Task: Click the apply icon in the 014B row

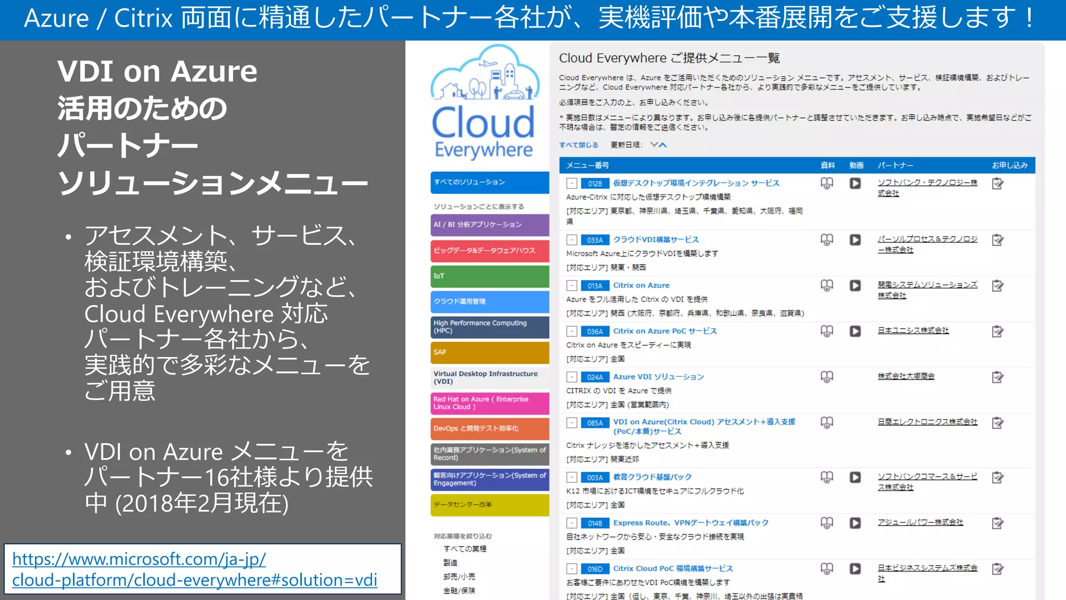Action: (997, 523)
